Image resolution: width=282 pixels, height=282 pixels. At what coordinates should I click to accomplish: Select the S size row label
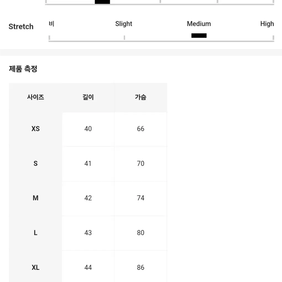click(x=36, y=164)
